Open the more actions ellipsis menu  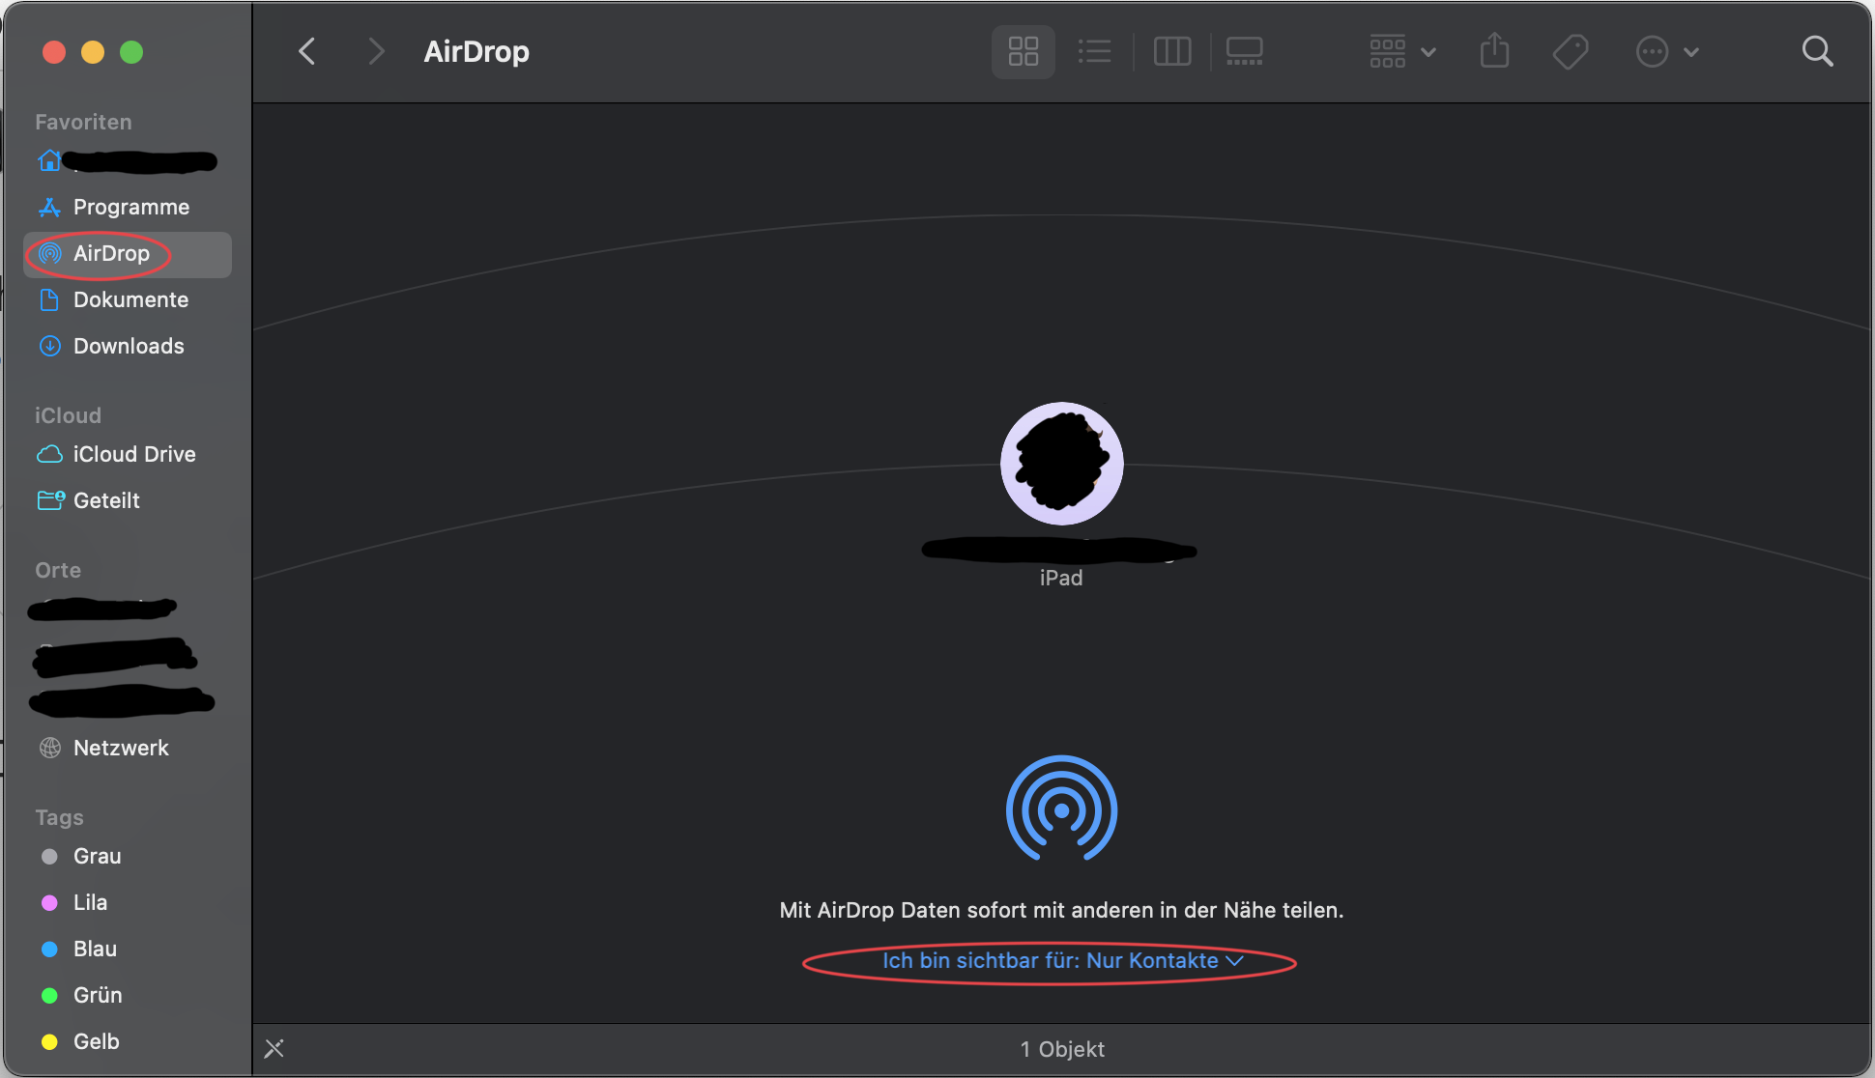pos(1666,51)
